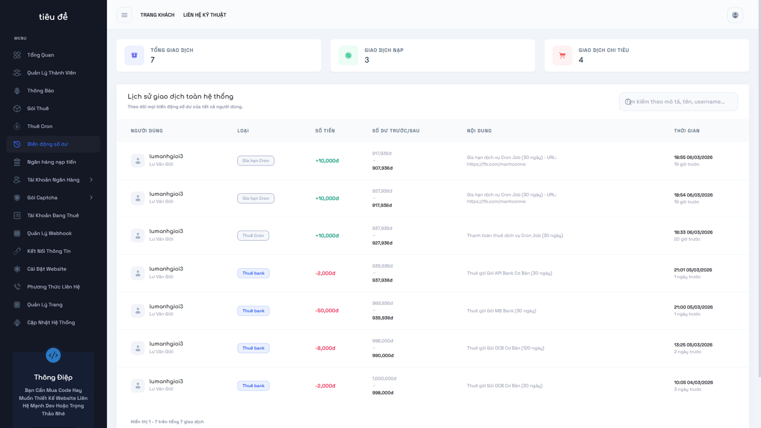The height and width of the screenshot is (428, 761).
Task: Click the Thông Báo bell icon
Action: pos(17,91)
